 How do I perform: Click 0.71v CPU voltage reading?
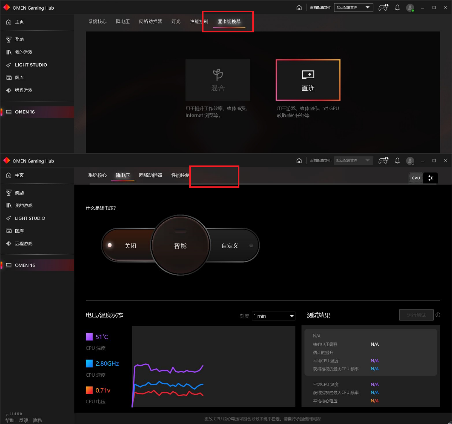103,391
